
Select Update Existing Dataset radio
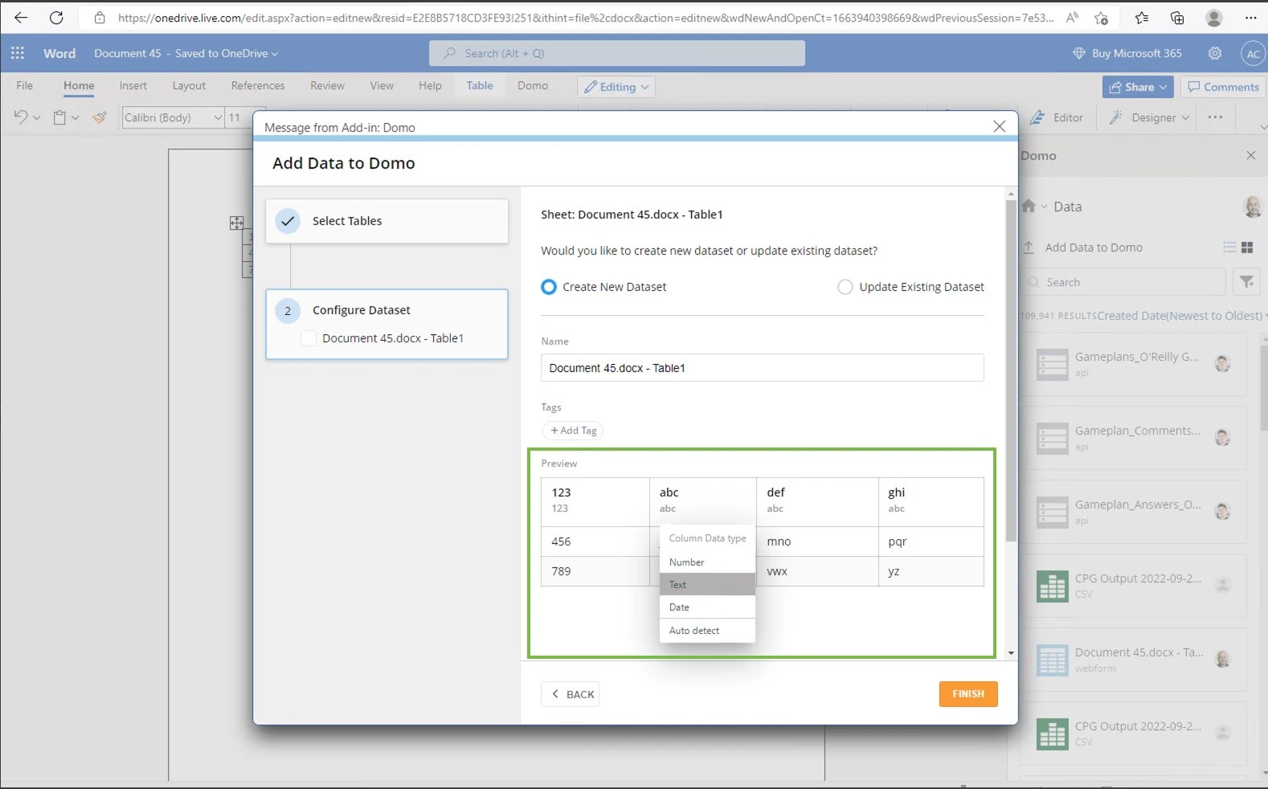pyautogui.click(x=845, y=287)
